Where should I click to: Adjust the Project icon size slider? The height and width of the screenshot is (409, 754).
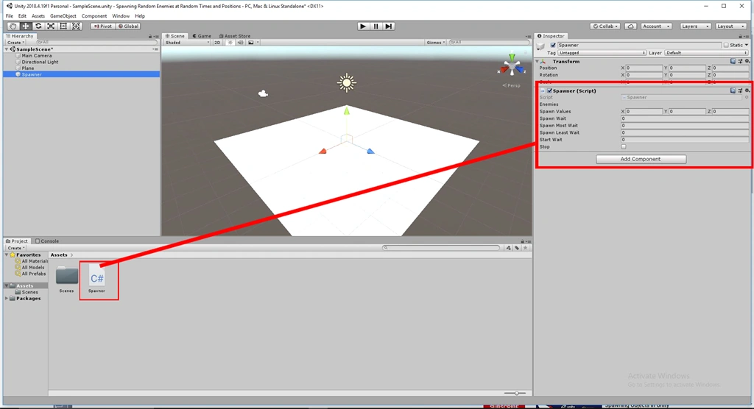coord(515,393)
